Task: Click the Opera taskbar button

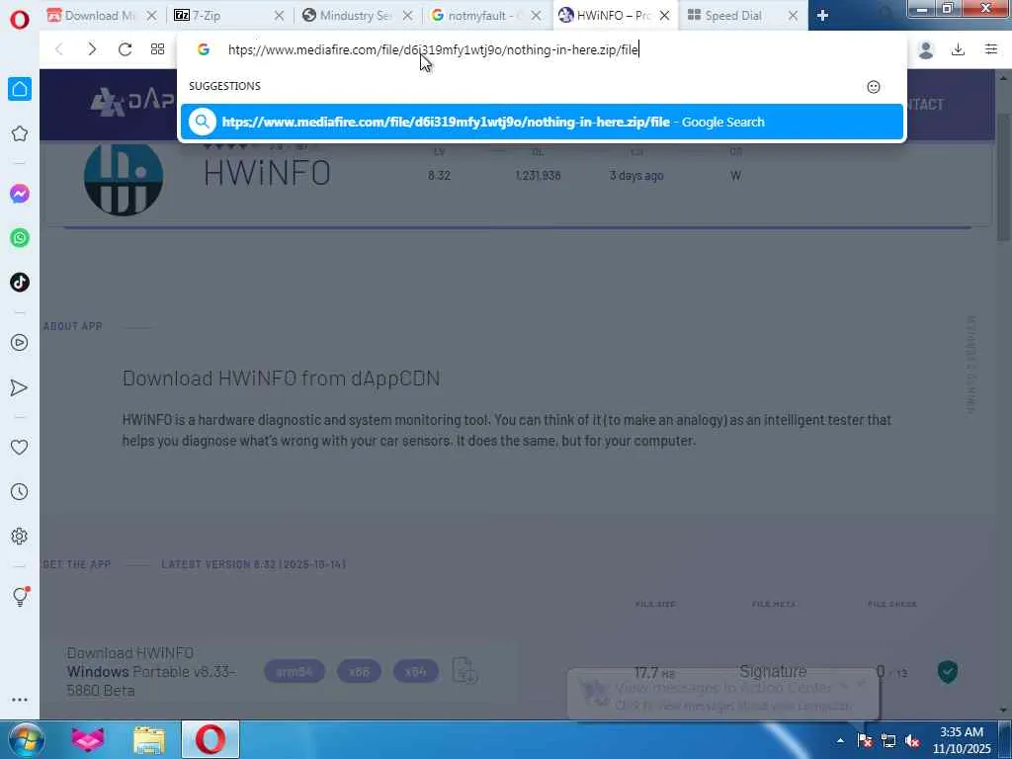Action: (211, 739)
